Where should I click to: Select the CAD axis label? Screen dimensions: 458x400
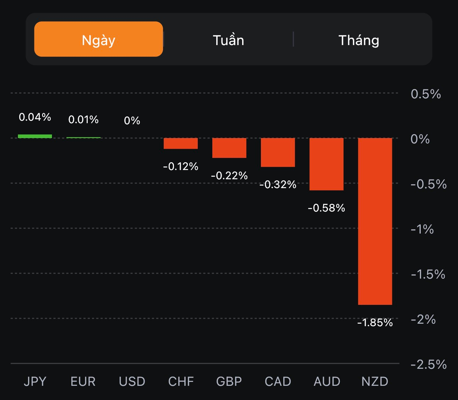click(278, 382)
